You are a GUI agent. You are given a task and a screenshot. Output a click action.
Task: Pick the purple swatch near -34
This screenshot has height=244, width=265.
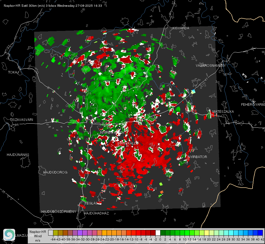coord(80,233)
